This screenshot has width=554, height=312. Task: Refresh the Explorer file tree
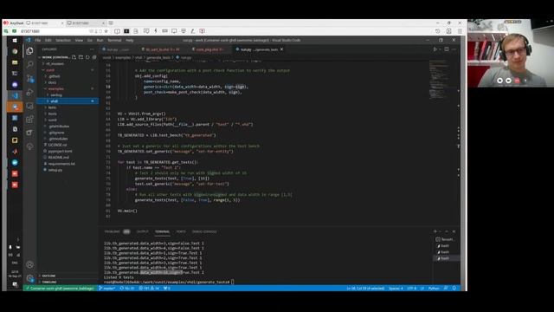tap(87, 57)
